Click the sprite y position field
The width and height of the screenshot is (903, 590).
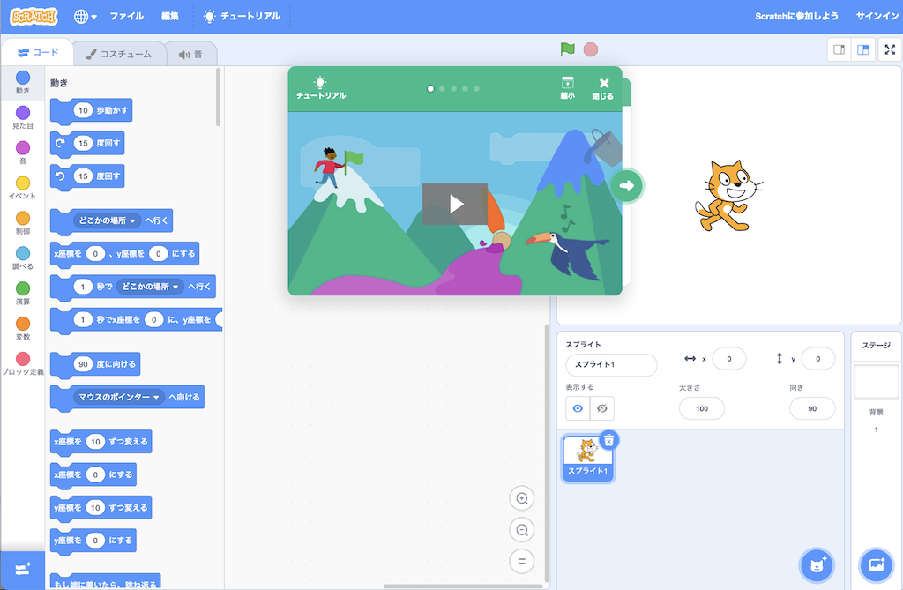pos(817,359)
